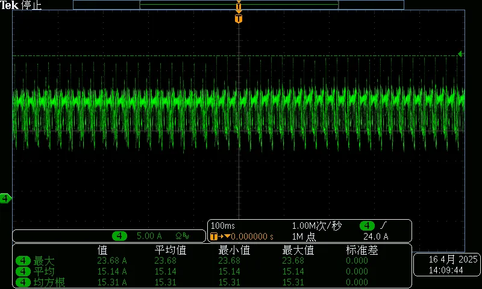Click the orange T arrow delay icon
The image size is (482, 289).
220,236
